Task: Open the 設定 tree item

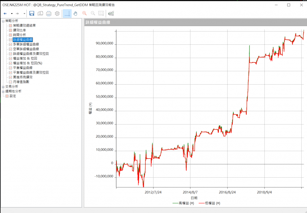Action: [x=13, y=96]
